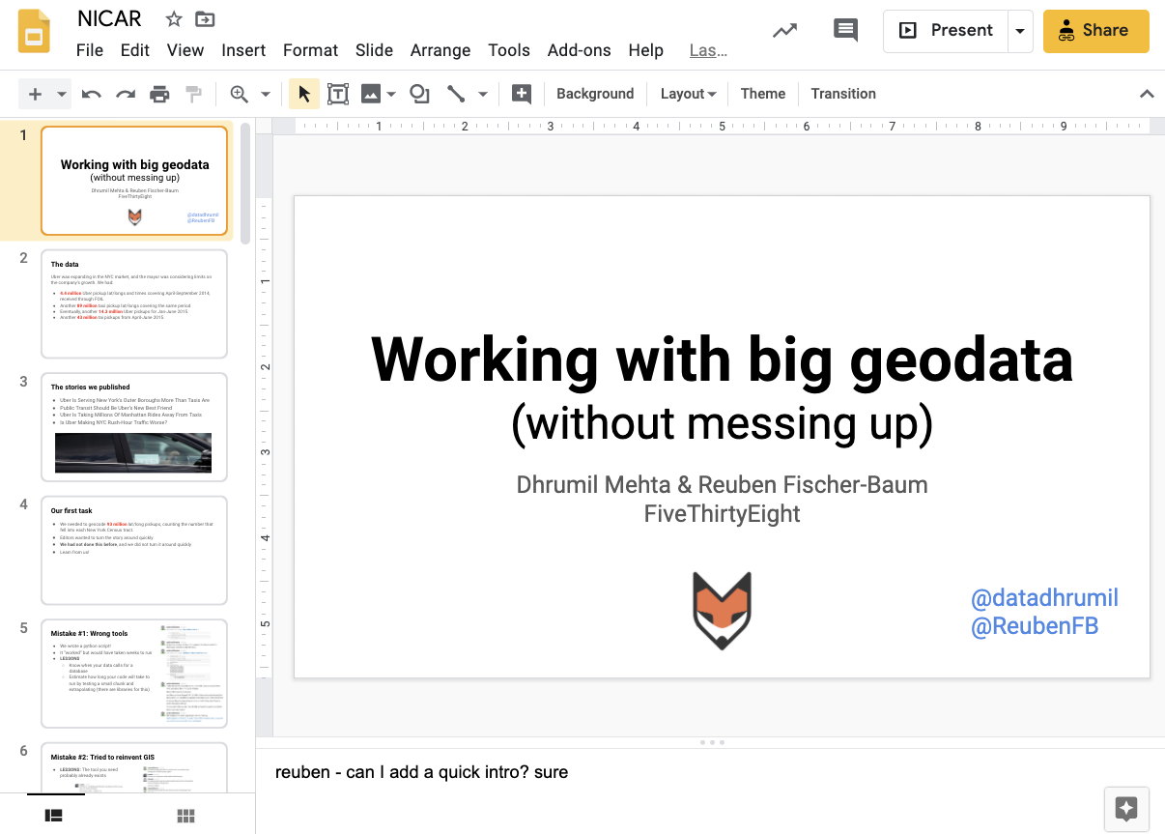Click the subtitle '(without messing up)'
The width and height of the screenshot is (1165, 834).
722,422
